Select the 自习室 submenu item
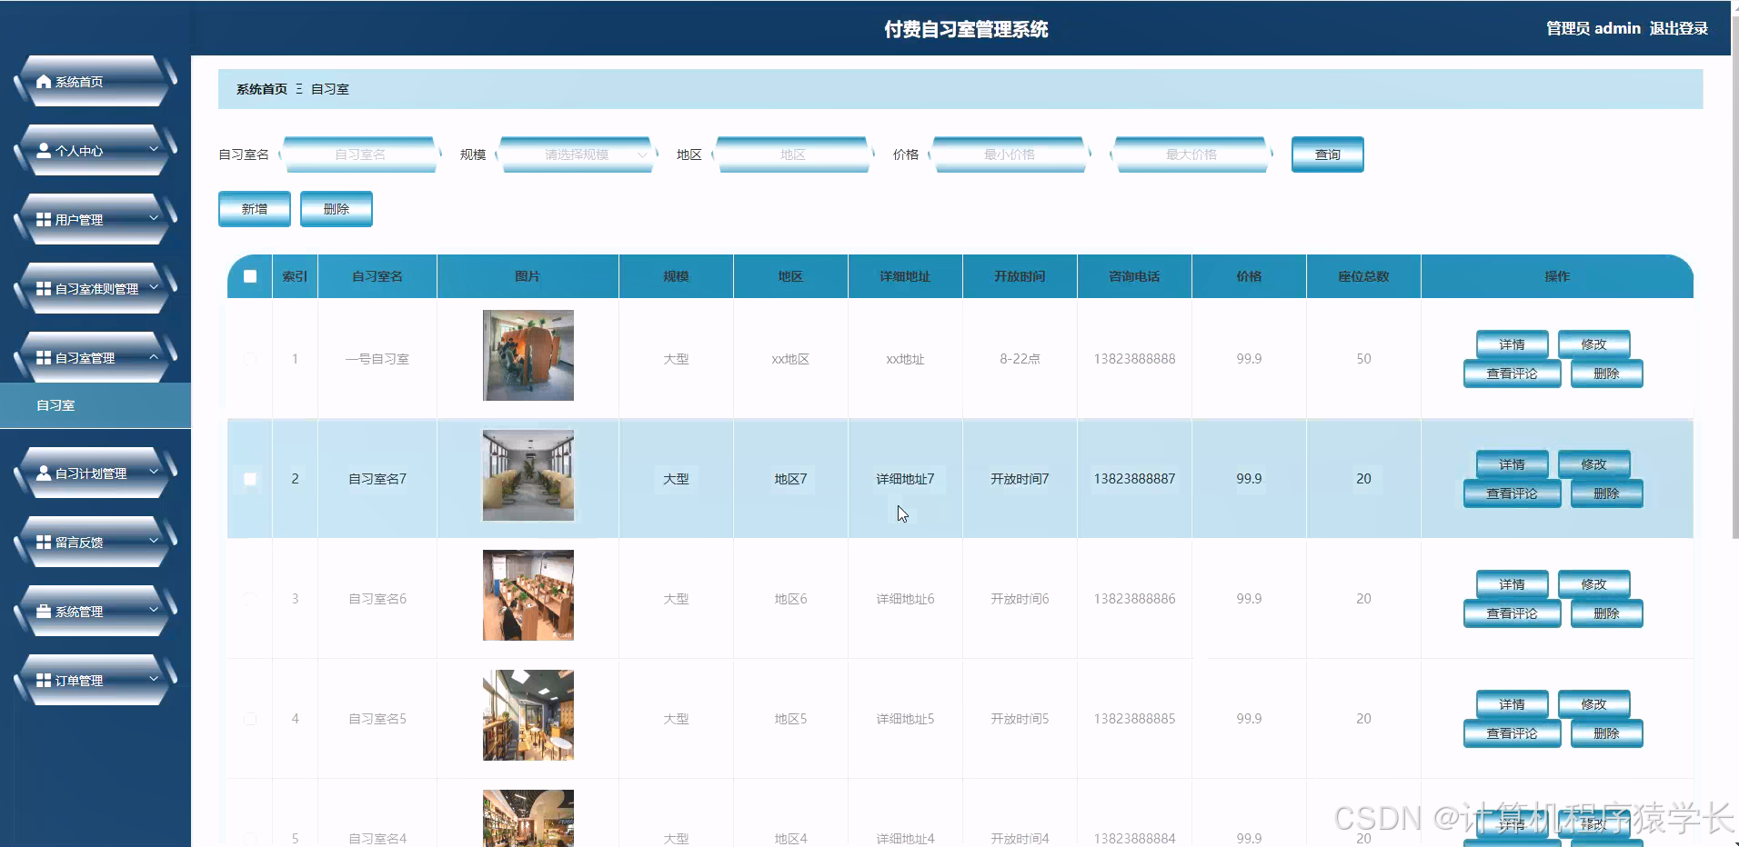Image resolution: width=1739 pixels, height=847 pixels. click(95, 405)
